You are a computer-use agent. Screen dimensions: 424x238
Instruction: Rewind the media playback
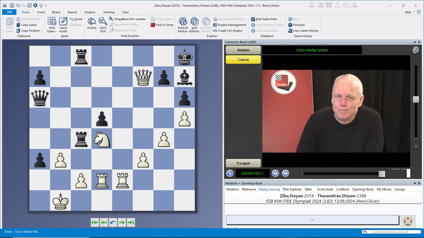click(x=275, y=173)
